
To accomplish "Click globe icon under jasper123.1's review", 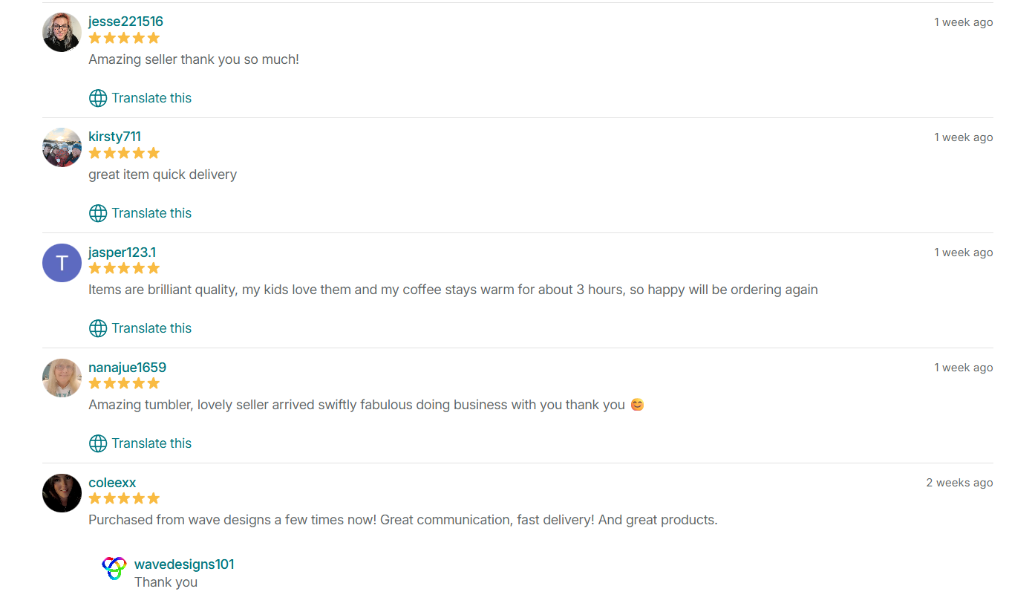I will pos(98,328).
